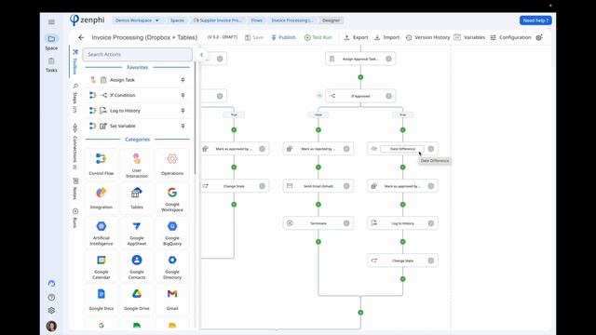The height and width of the screenshot is (335, 596).
Task: Open the Tasks section in left navigation
Action: [x=51, y=64]
